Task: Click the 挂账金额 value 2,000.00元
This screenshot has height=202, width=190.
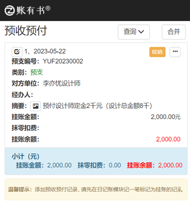Action: click(x=165, y=117)
